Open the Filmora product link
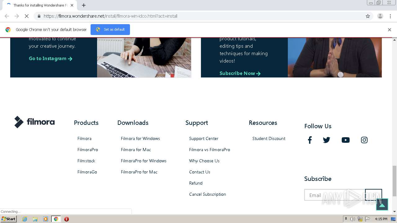 click(x=84, y=138)
